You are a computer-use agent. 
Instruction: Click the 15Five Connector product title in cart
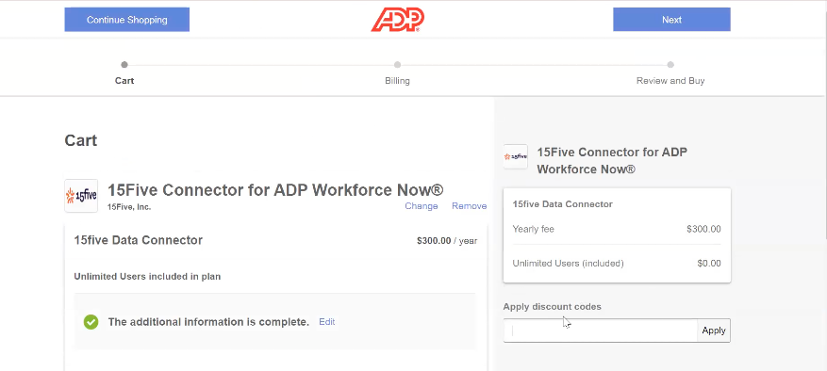point(275,190)
